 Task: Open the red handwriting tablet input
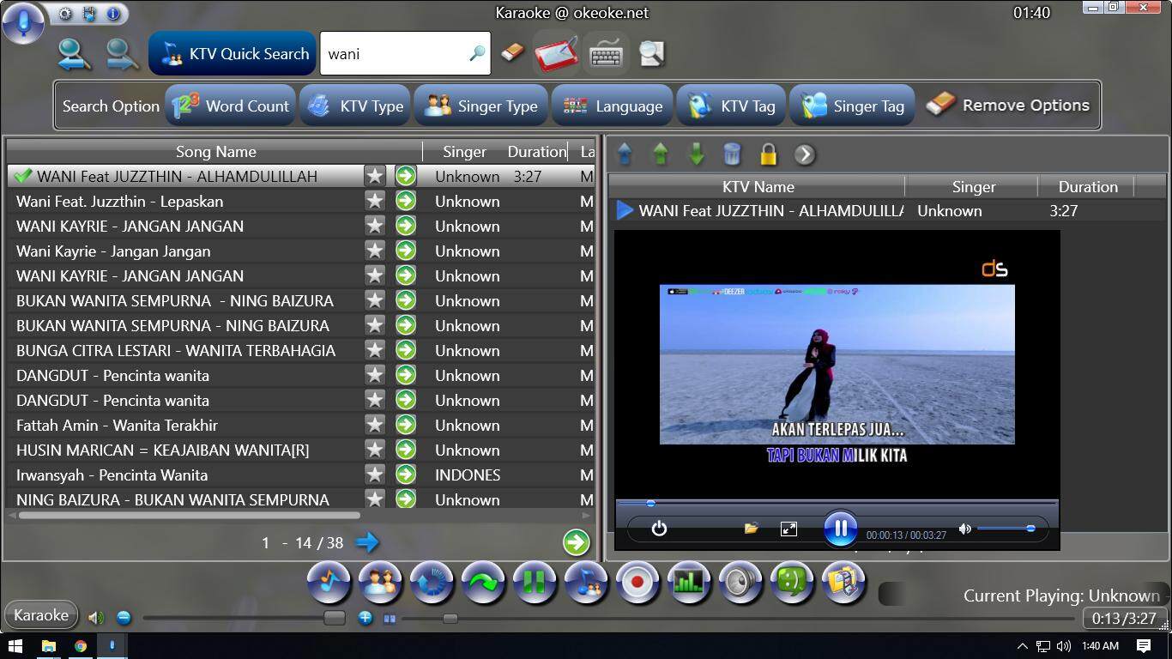[x=555, y=54]
